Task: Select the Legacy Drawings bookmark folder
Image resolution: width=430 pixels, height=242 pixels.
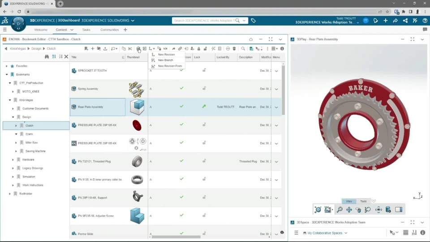Action: tap(33, 168)
